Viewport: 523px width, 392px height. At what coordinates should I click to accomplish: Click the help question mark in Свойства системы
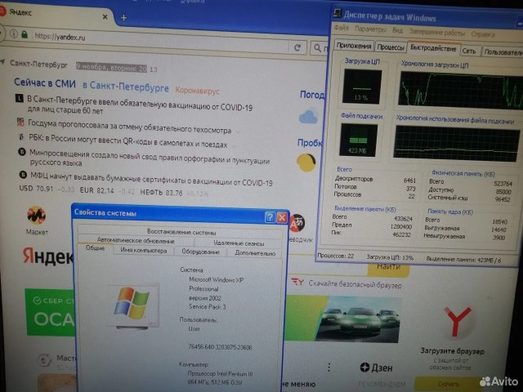tap(270, 217)
